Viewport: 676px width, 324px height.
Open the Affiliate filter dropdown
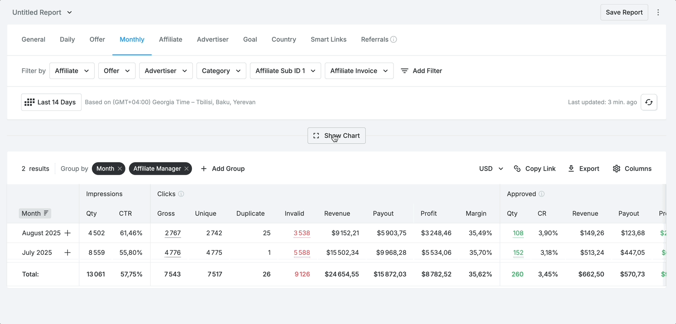click(x=72, y=71)
